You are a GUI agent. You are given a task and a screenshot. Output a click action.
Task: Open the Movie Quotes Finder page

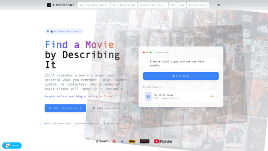pos(124,5)
